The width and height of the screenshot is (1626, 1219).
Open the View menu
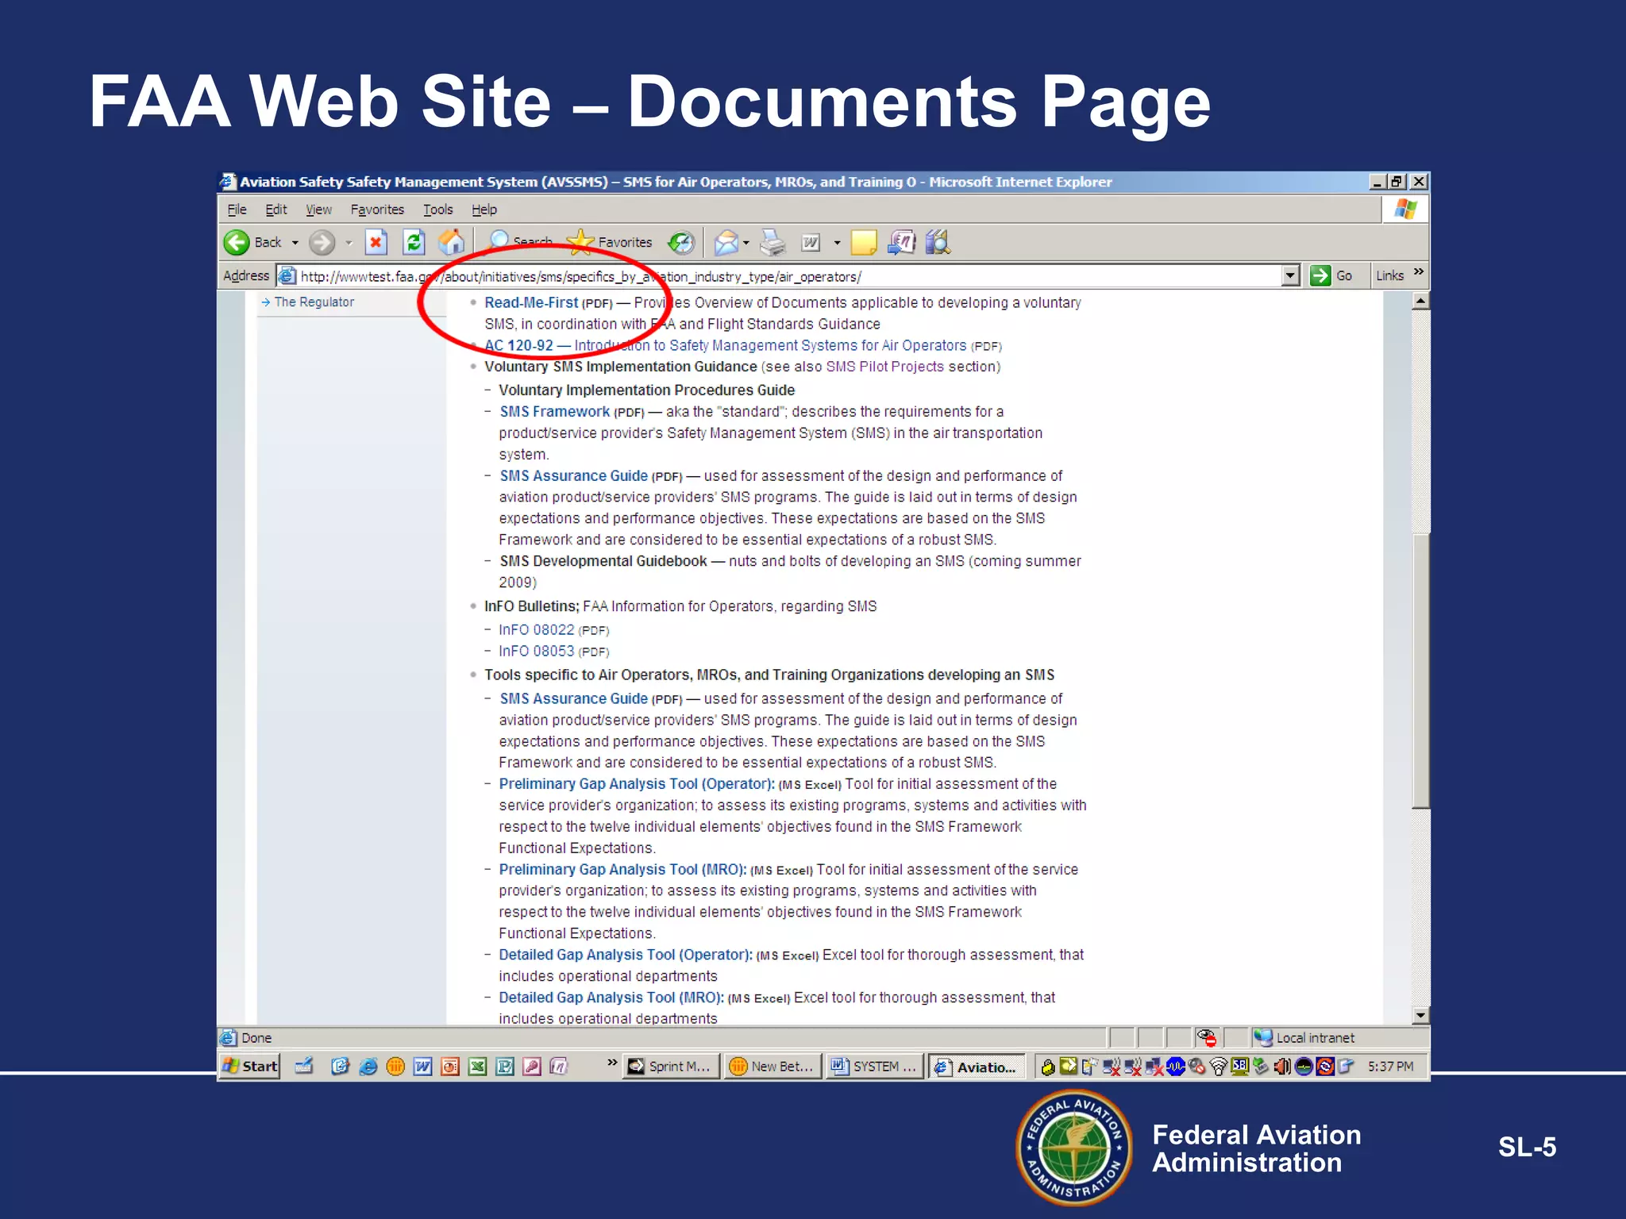tap(318, 210)
